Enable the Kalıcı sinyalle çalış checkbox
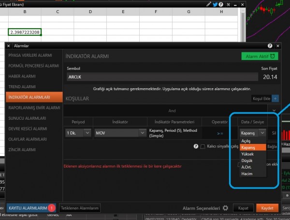Image resolution: width=290 pixels, height=220 pixels. 203,146
